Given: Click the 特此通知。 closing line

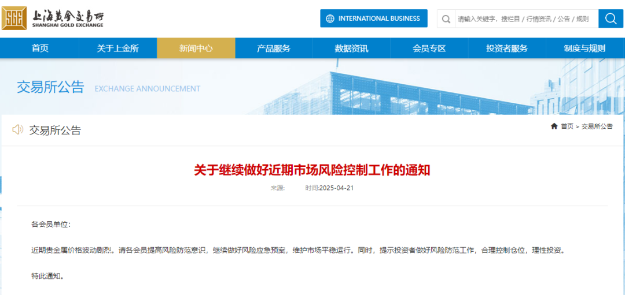Looking at the screenshot, I should (47, 277).
